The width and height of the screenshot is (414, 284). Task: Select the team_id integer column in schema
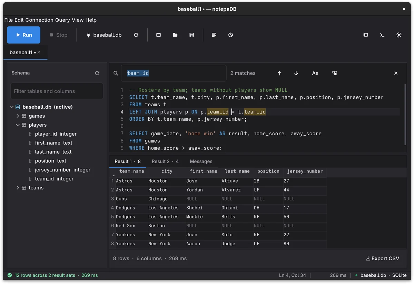(54, 179)
